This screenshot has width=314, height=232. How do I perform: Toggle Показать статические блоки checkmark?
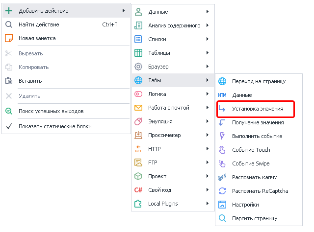[9, 126]
